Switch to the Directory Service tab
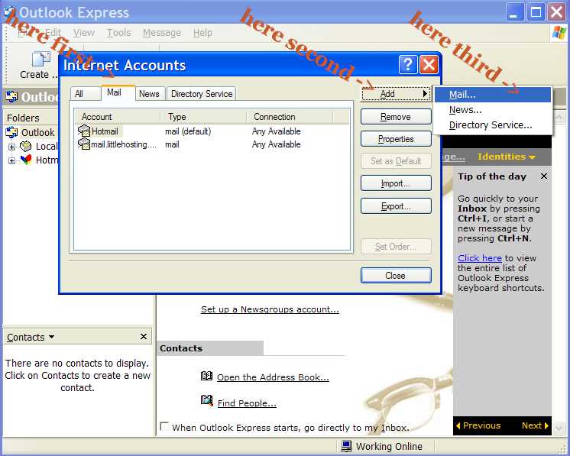 tap(202, 94)
